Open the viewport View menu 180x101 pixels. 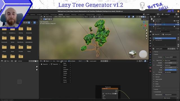tap(56, 17)
